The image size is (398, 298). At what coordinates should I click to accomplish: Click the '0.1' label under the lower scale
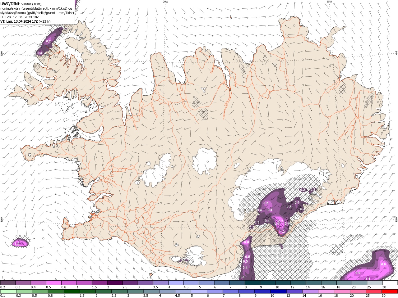[2, 296]
